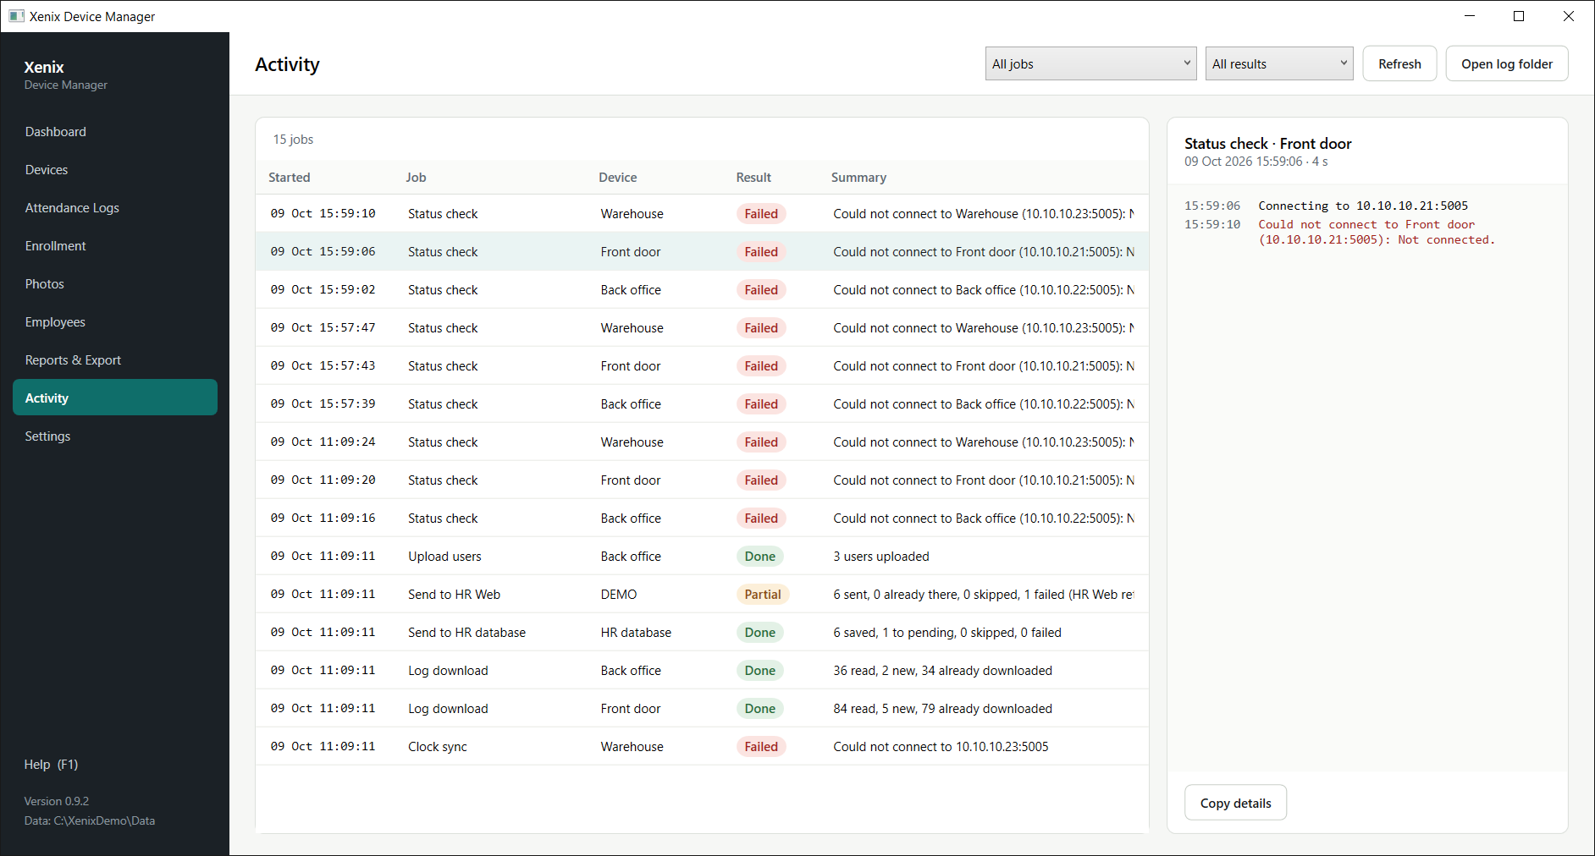Click summary '84 read, 5 new, 79 already downloaded'
This screenshot has height=856, width=1595.
coord(942,709)
